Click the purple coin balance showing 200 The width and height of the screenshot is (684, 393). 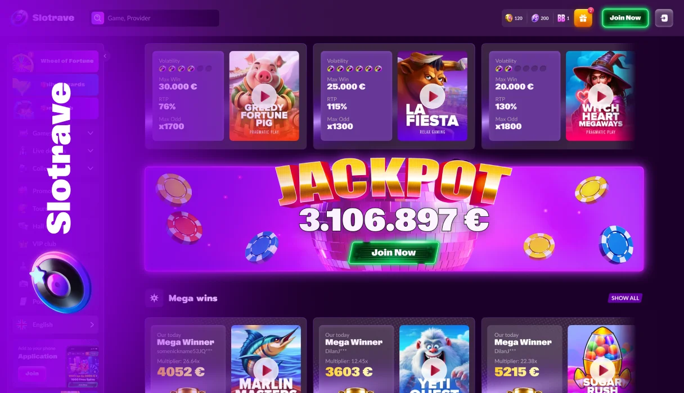(540, 18)
